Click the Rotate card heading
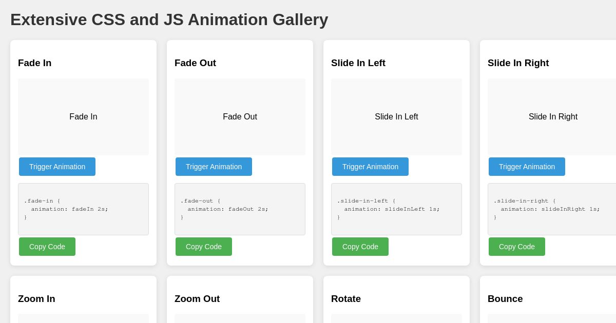The width and height of the screenshot is (616, 323). tap(346, 299)
